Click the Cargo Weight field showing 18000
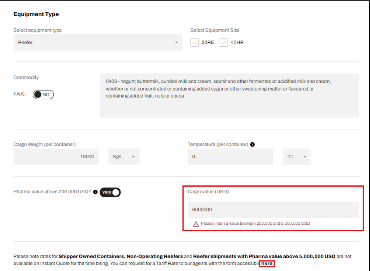Image resolution: width=370 pixels, height=271 pixels. [x=56, y=157]
